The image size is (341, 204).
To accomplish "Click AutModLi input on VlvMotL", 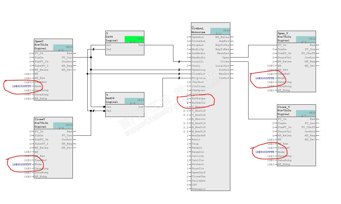I will (199, 53).
